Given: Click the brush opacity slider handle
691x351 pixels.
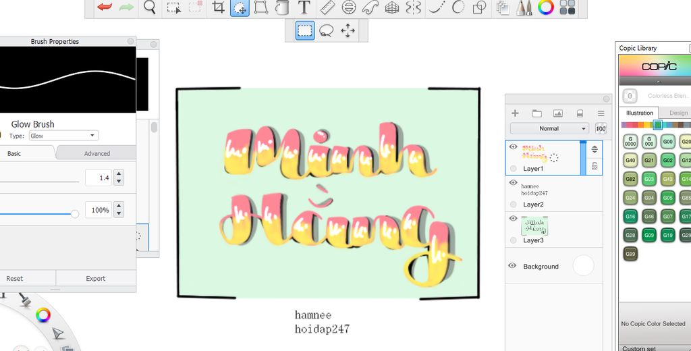Looking at the screenshot, I should point(75,214).
